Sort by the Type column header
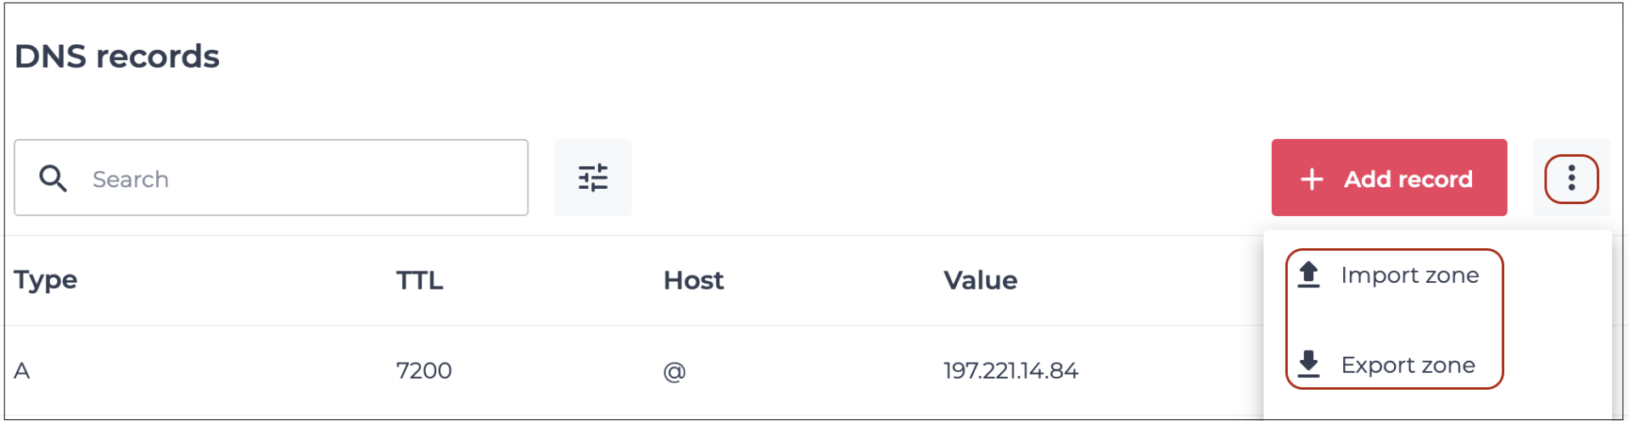Viewport: 1629px width, 421px height. (x=46, y=280)
